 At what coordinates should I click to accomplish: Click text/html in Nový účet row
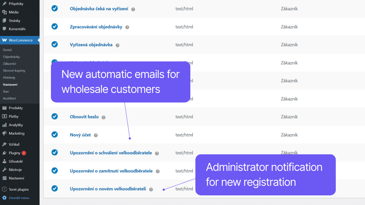(184, 135)
